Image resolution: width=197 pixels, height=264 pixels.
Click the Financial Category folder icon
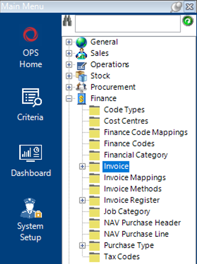[x=95, y=155]
